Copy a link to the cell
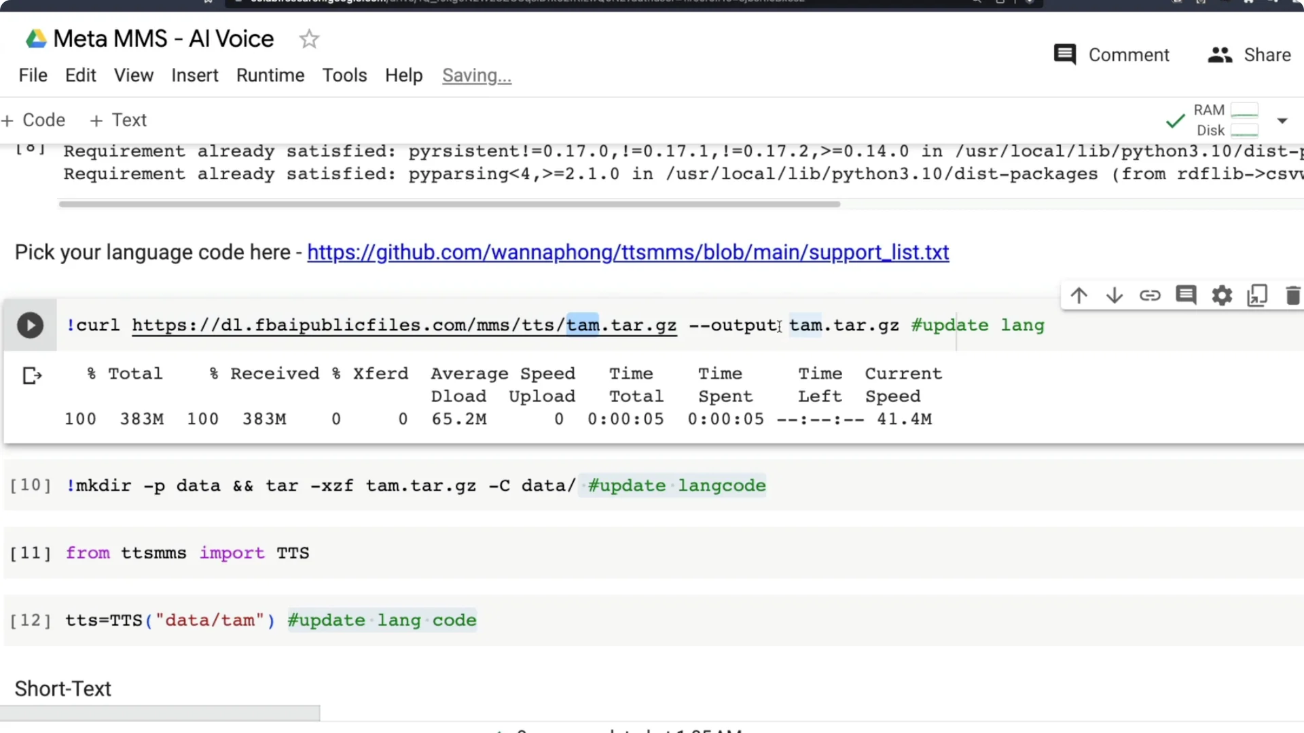 point(1151,295)
